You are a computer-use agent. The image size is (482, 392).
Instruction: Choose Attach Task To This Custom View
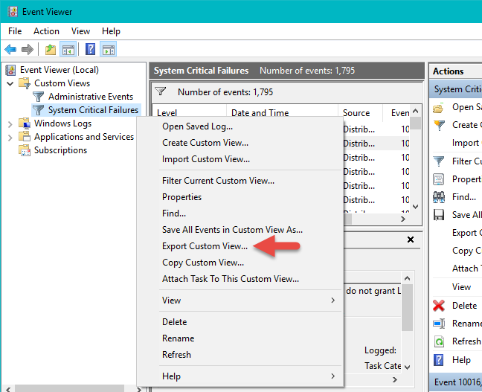tap(231, 279)
